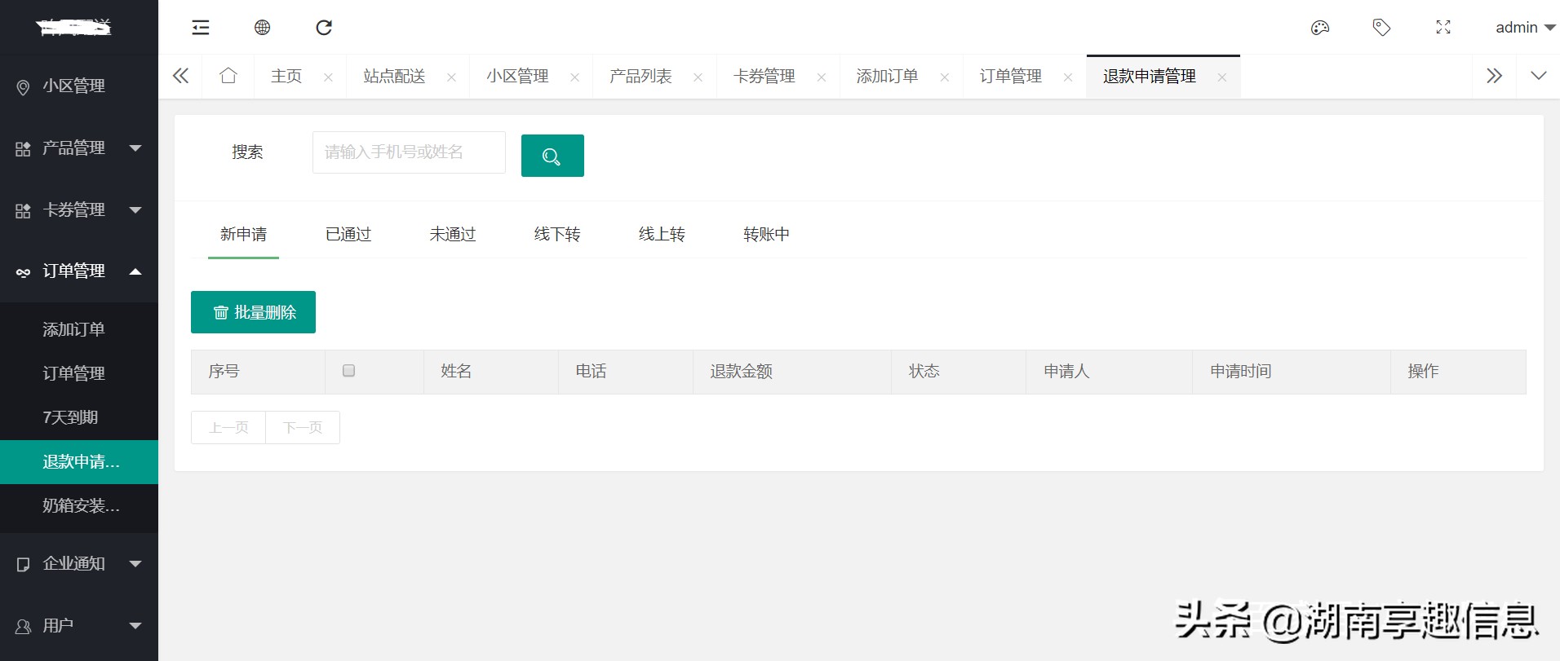Click the refresh icon in the top bar
Image resolution: width=1560 pixels, height=661 pixels.
click(x=324, y=28)
